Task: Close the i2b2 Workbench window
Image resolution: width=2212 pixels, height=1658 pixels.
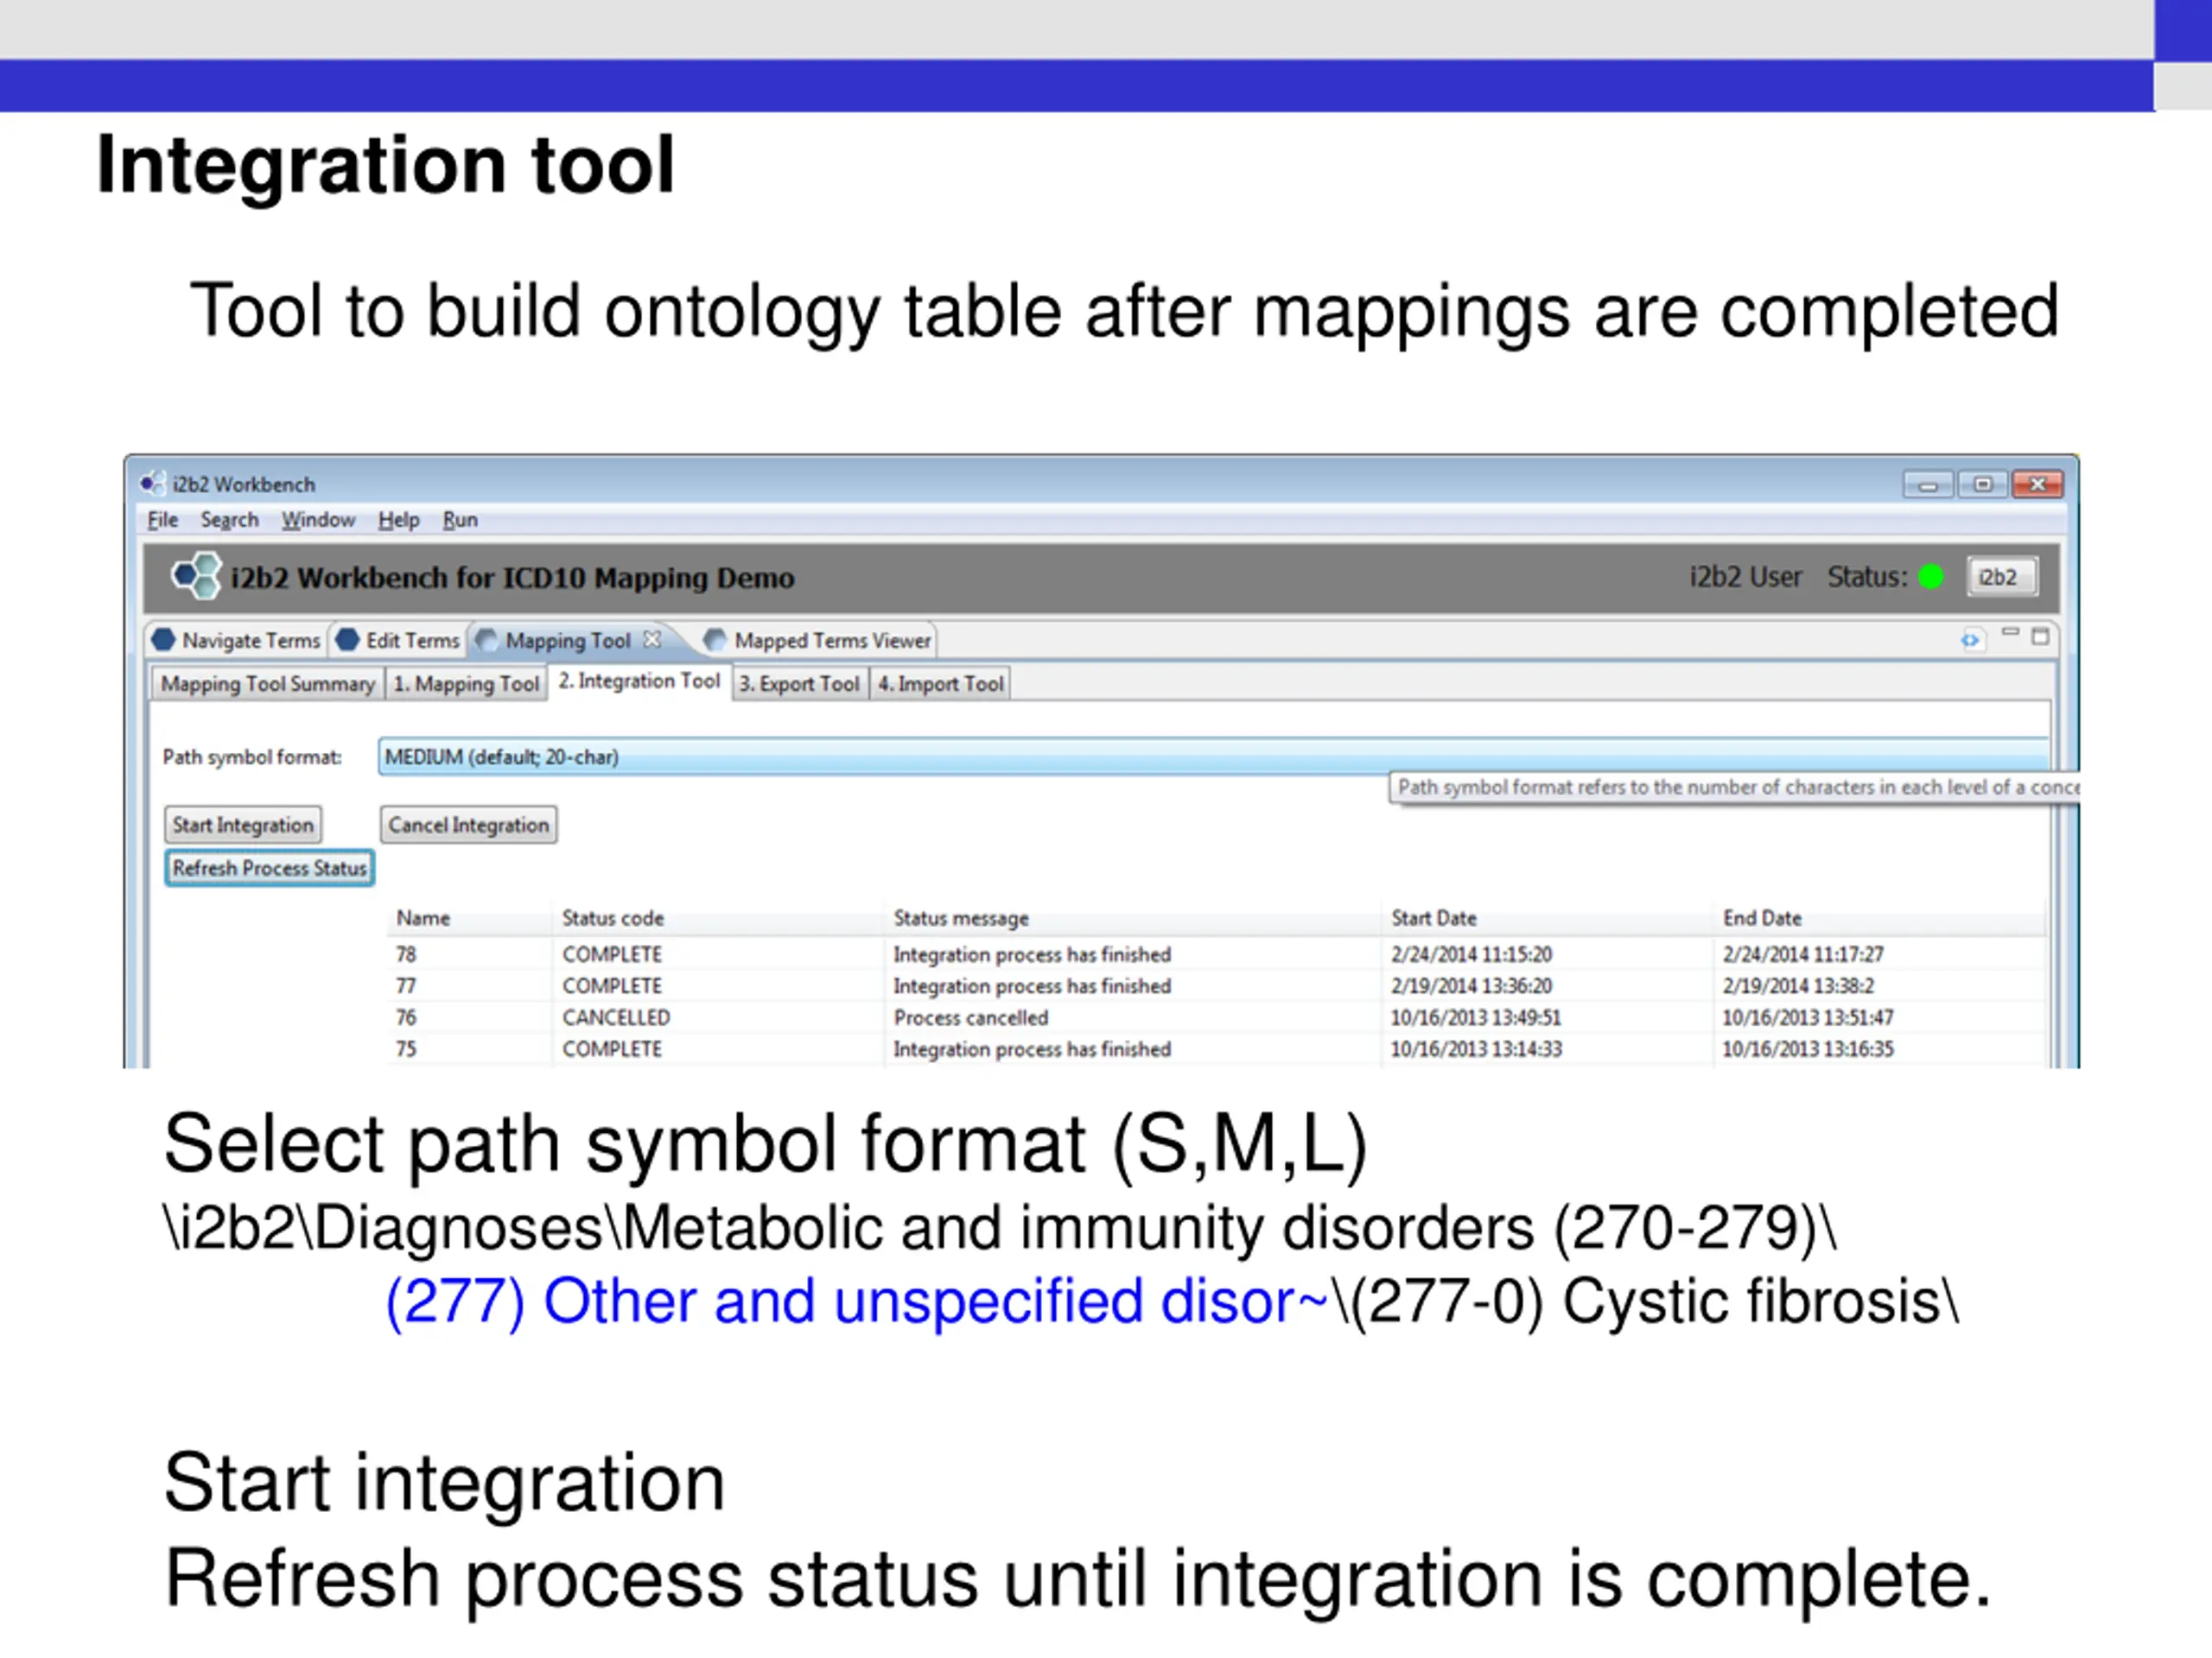Action: (x=2038, y=484)
